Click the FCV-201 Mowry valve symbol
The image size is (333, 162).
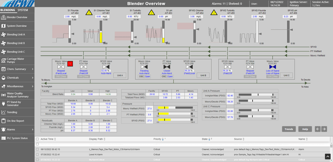click(x=144, y=67)
